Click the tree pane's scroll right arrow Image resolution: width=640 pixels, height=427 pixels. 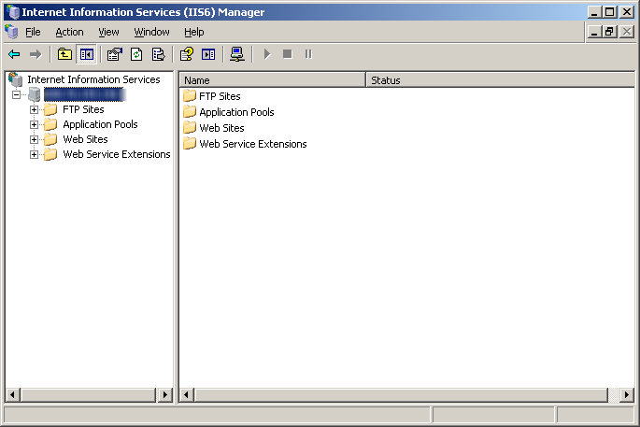[164, 394]
